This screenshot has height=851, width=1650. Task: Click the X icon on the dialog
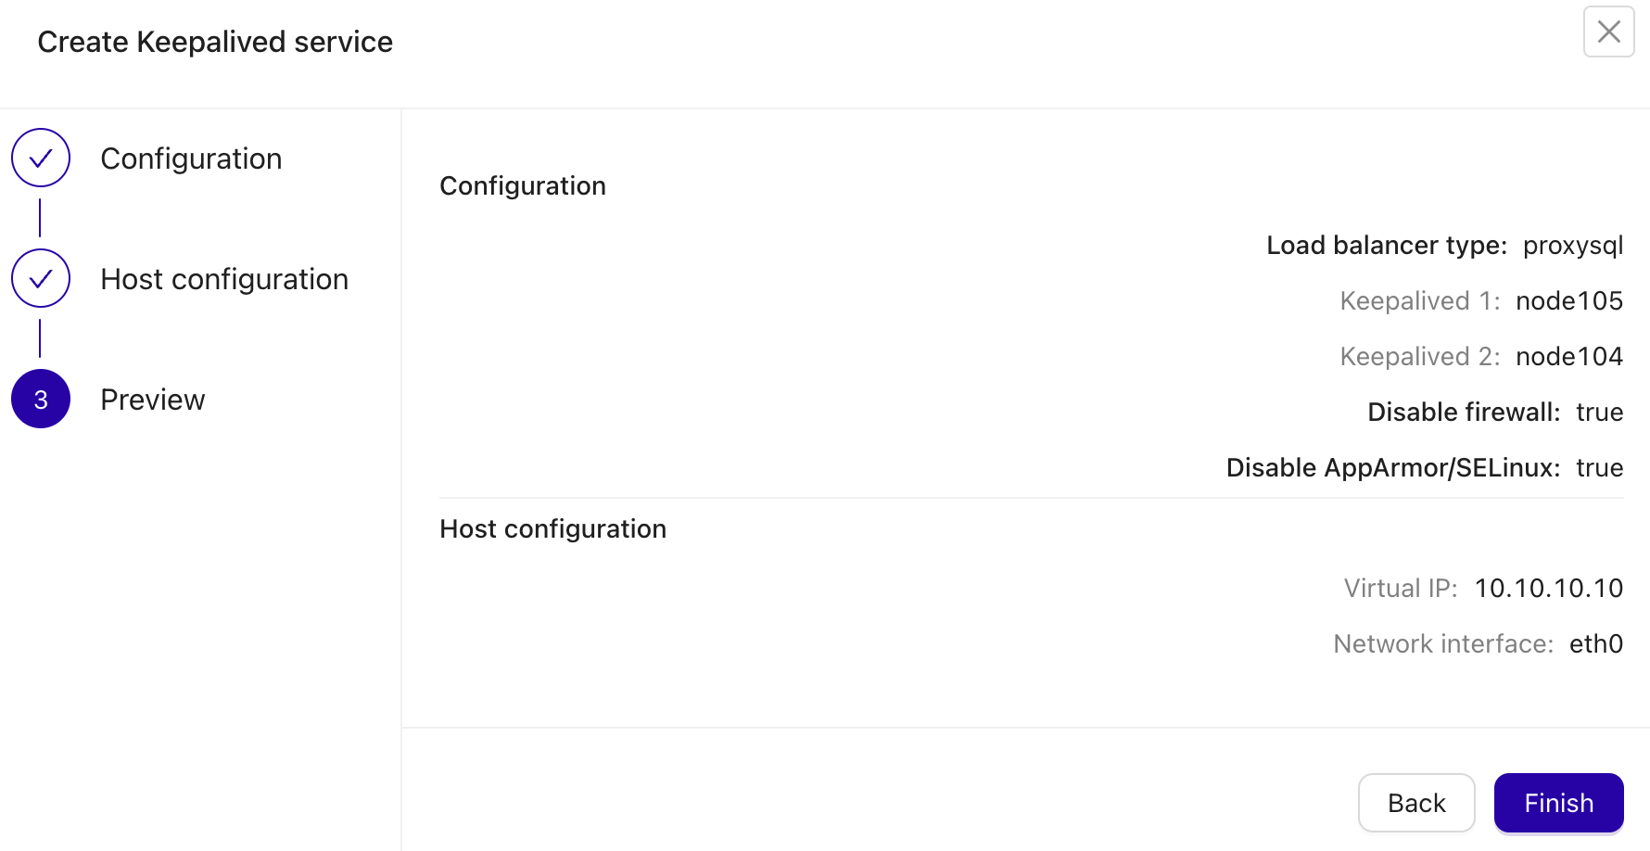coord(1609,32)
